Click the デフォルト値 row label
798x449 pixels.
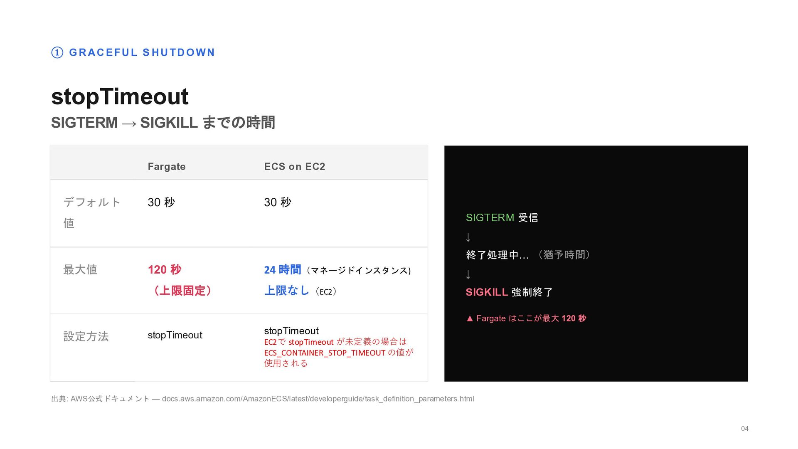pyautogui.click(x=91, y=212)
